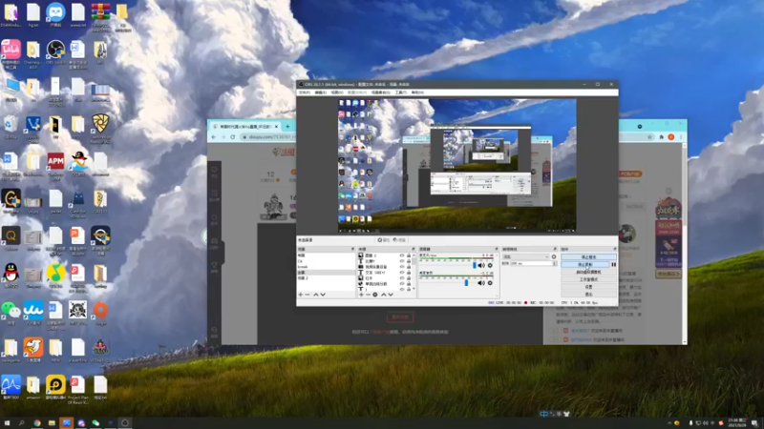Viewport: 764px width, 429px height.
Task: Click the Start Virtual Camera button
Action: click(x=588, y=273)
